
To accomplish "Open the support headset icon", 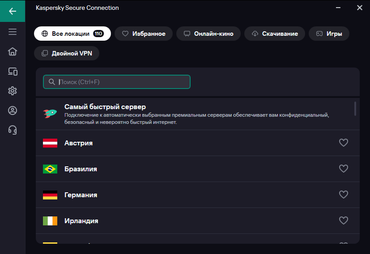I will pos(13,130).
